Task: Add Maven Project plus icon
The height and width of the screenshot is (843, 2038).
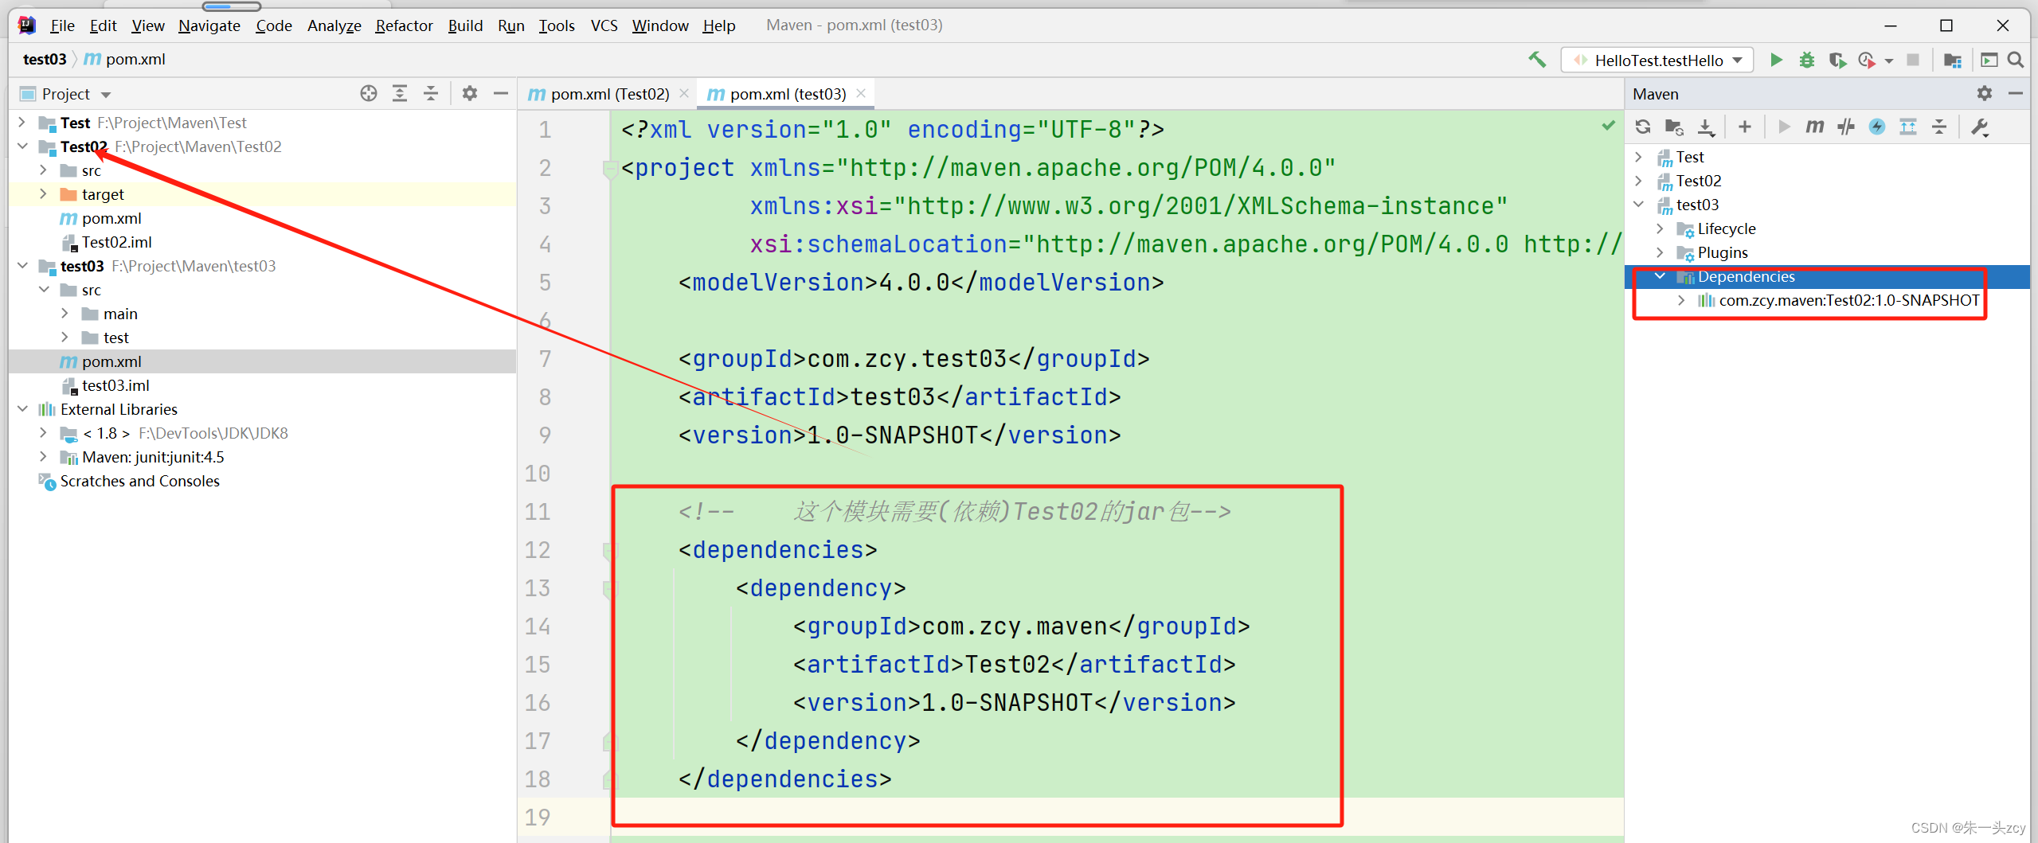Action: point(1744,127)
